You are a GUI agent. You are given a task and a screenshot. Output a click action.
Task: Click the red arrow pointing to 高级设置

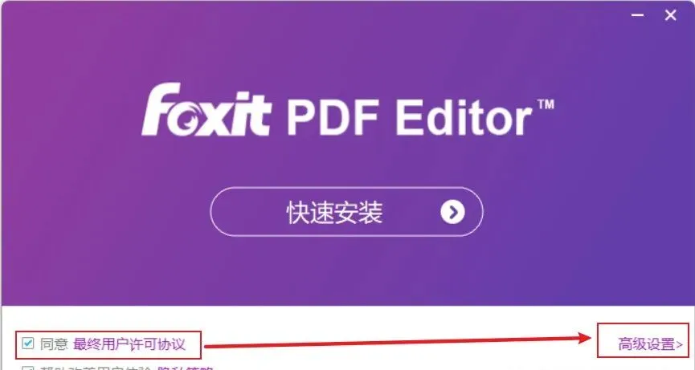[x=398, y=342]
